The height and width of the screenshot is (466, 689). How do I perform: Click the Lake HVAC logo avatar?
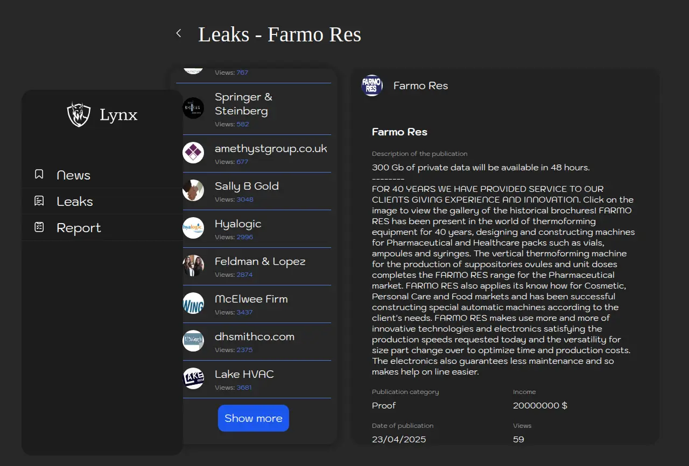(x=193, y=378)
